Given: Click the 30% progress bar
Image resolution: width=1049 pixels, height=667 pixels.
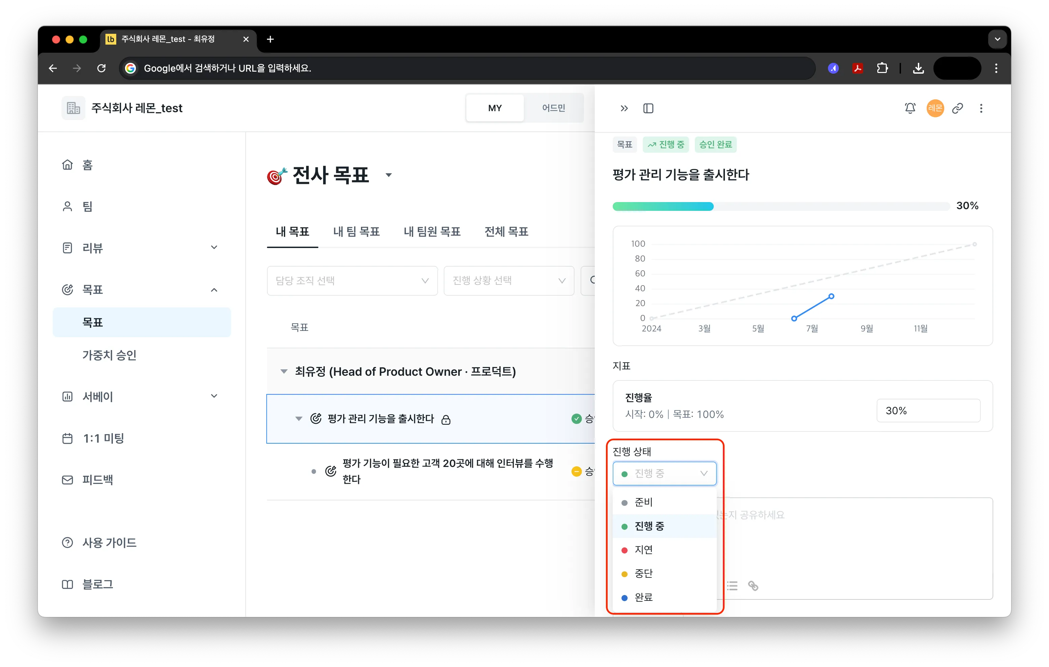Looking at the screenshot, I should [x=780, y=206].
